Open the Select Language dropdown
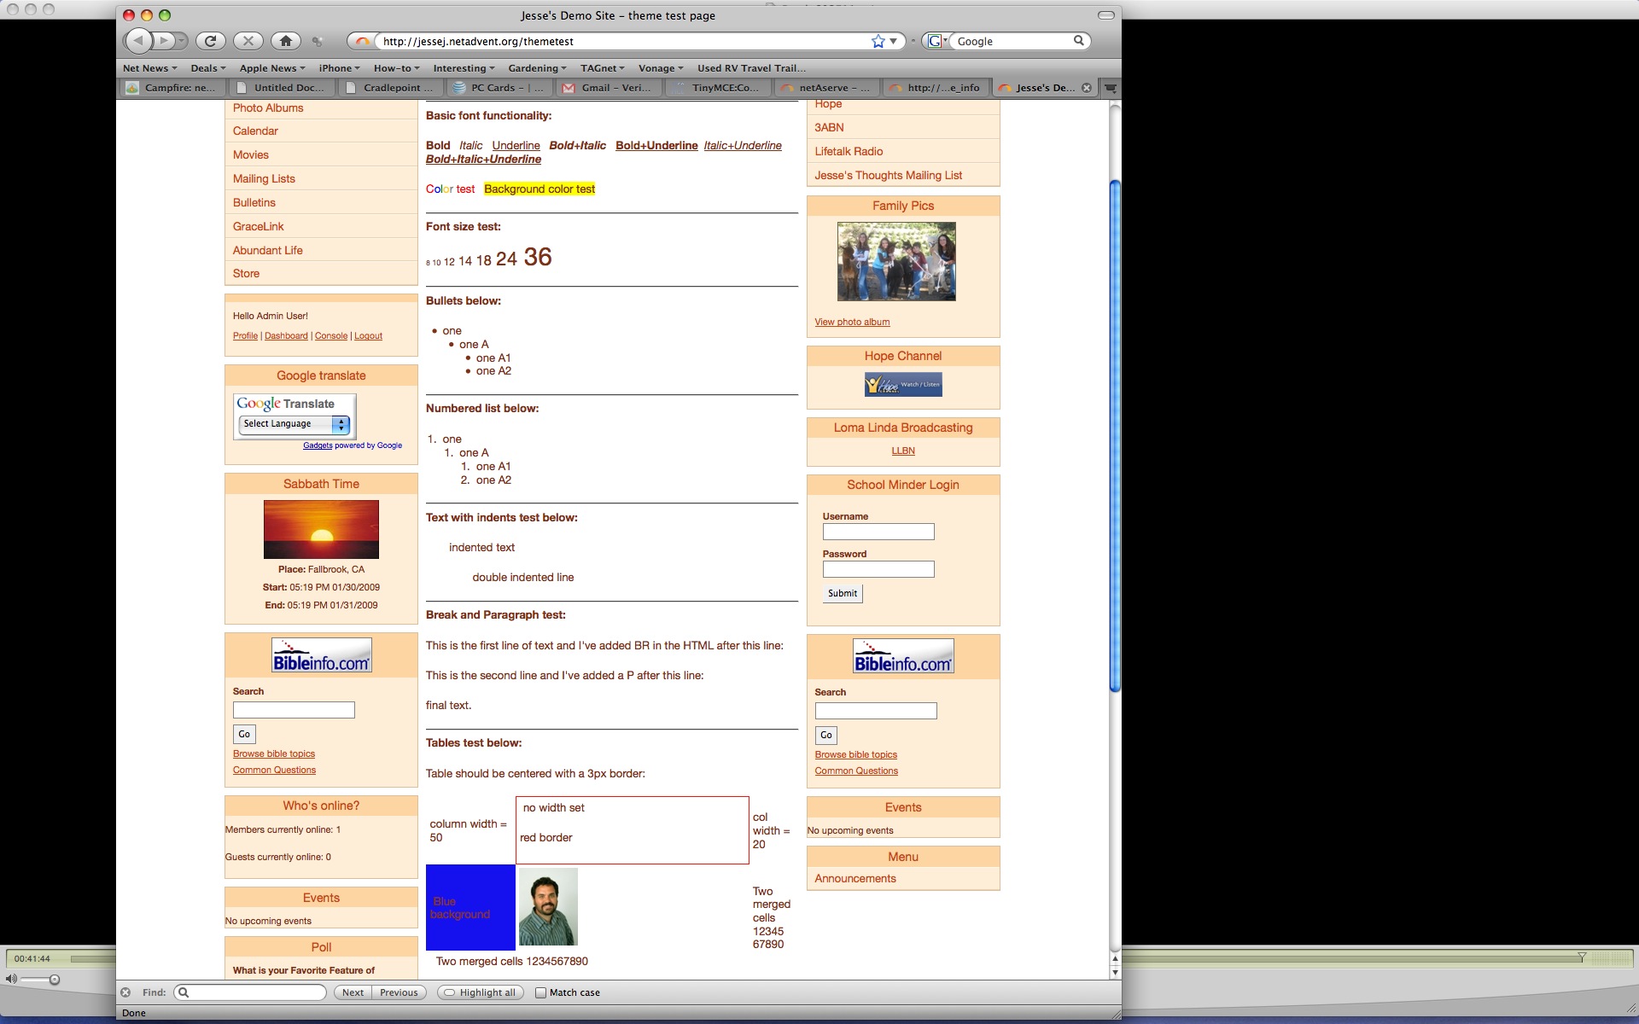 [294, 424]
